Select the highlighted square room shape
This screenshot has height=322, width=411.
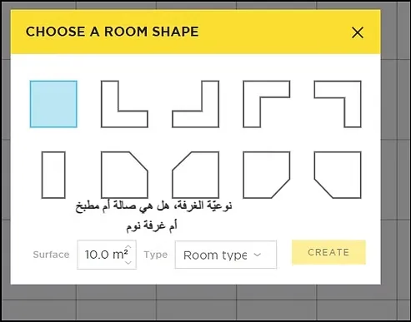click(53, 104)
